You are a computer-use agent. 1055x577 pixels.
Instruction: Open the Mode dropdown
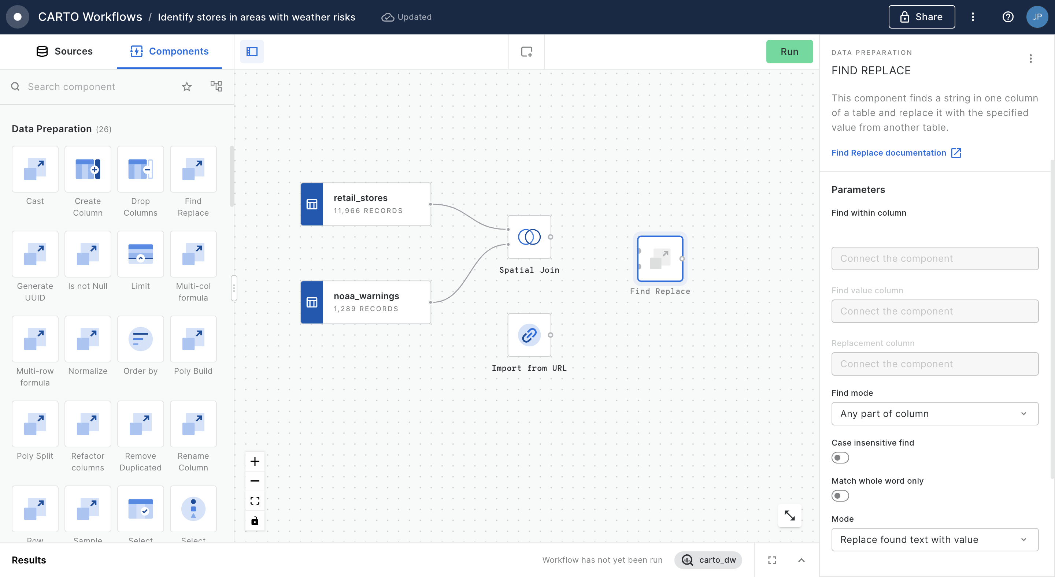pyautogui.click(x=934, y=539)
